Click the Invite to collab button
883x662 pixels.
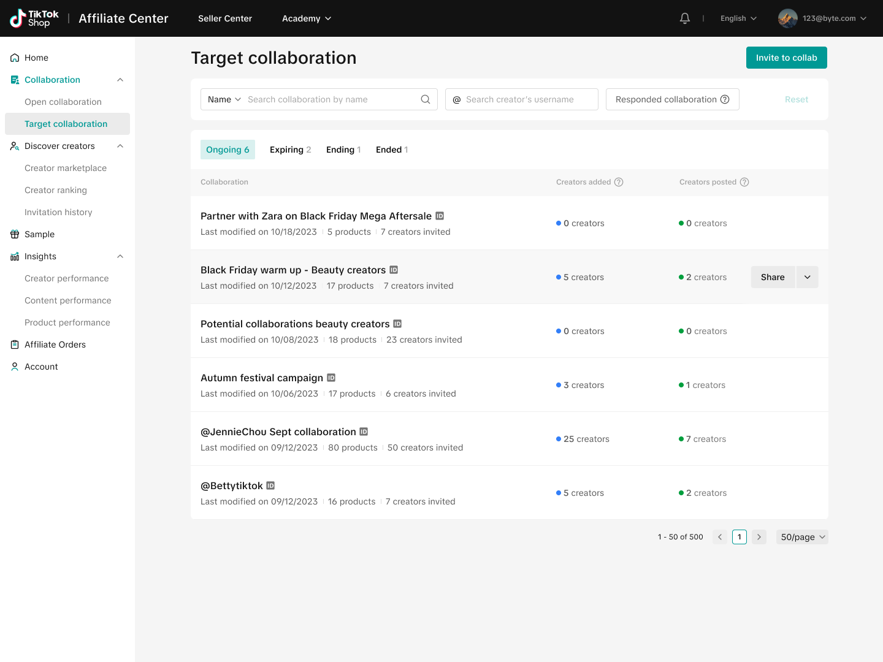[x=786, y=58]
